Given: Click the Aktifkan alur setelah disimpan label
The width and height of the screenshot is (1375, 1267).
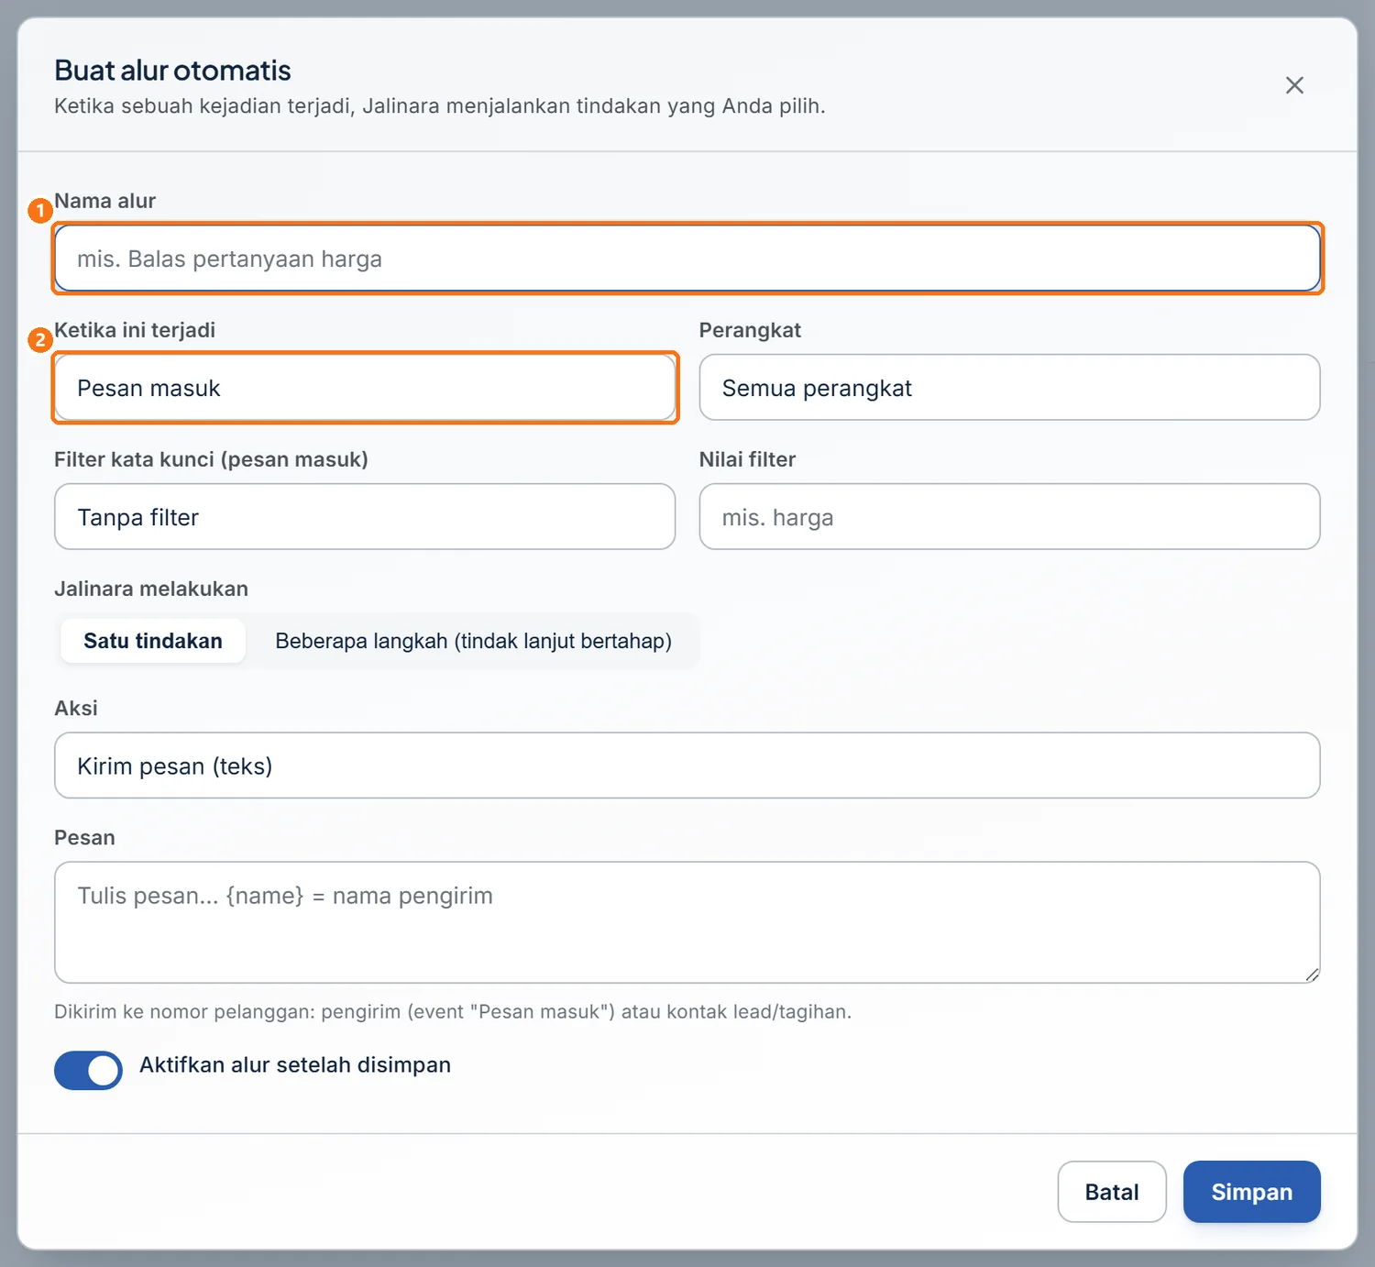Looking at the screenshot, I should tap(295, 1065).
